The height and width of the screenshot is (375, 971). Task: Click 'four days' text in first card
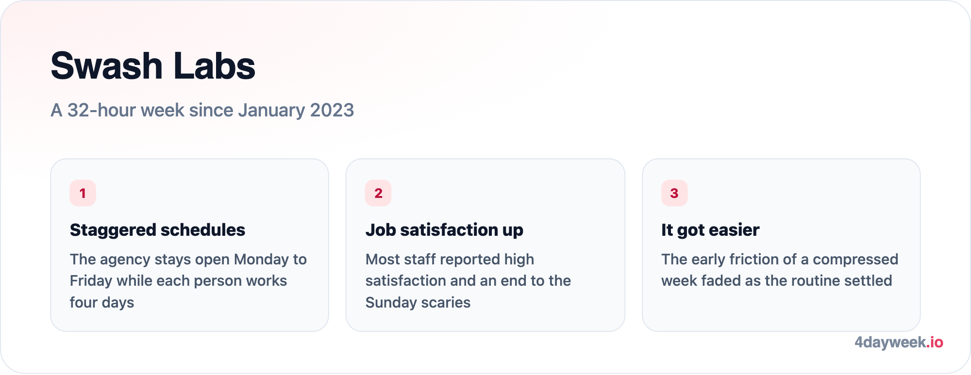coord(102,303)
